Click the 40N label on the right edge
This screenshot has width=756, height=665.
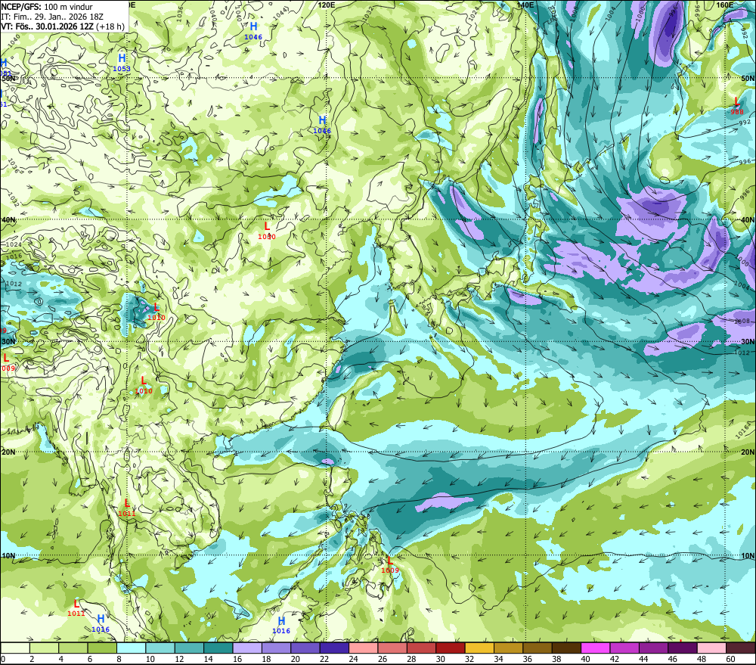(x=748, y=220)
